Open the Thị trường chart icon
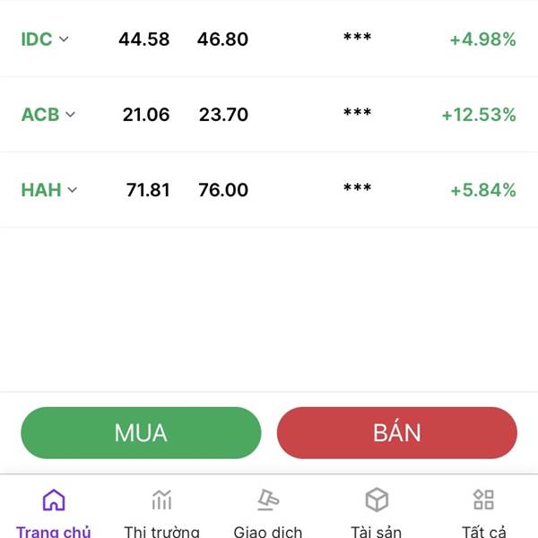Viewport: 538px width, 538px height. [x=161, y=500]
